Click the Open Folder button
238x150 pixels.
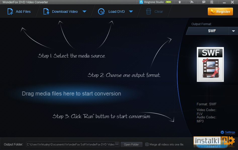point(131,144)
